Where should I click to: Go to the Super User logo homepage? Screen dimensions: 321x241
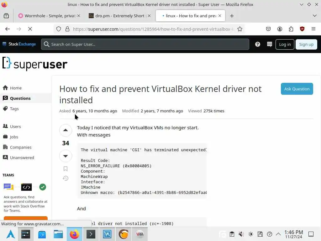[35, 64]
